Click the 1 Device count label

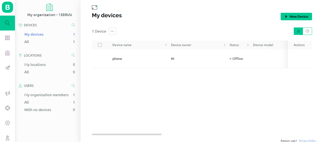coord(99,31)
